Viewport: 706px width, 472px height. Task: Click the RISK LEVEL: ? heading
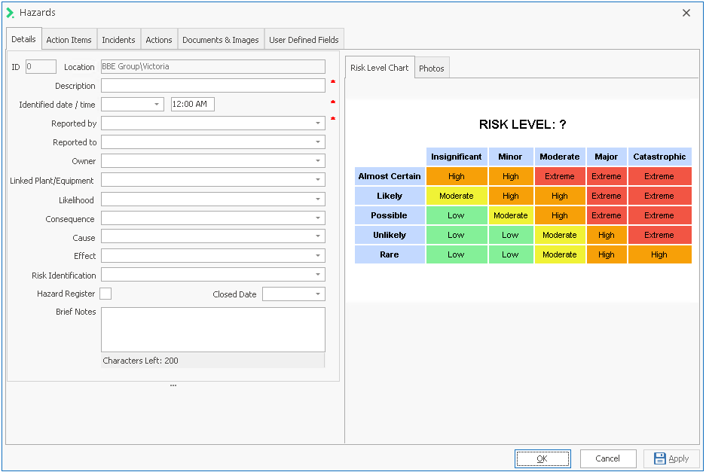(522, 125)
